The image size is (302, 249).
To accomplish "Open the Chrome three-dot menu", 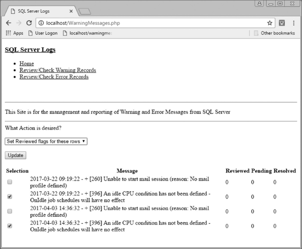I will coord(294,23).
